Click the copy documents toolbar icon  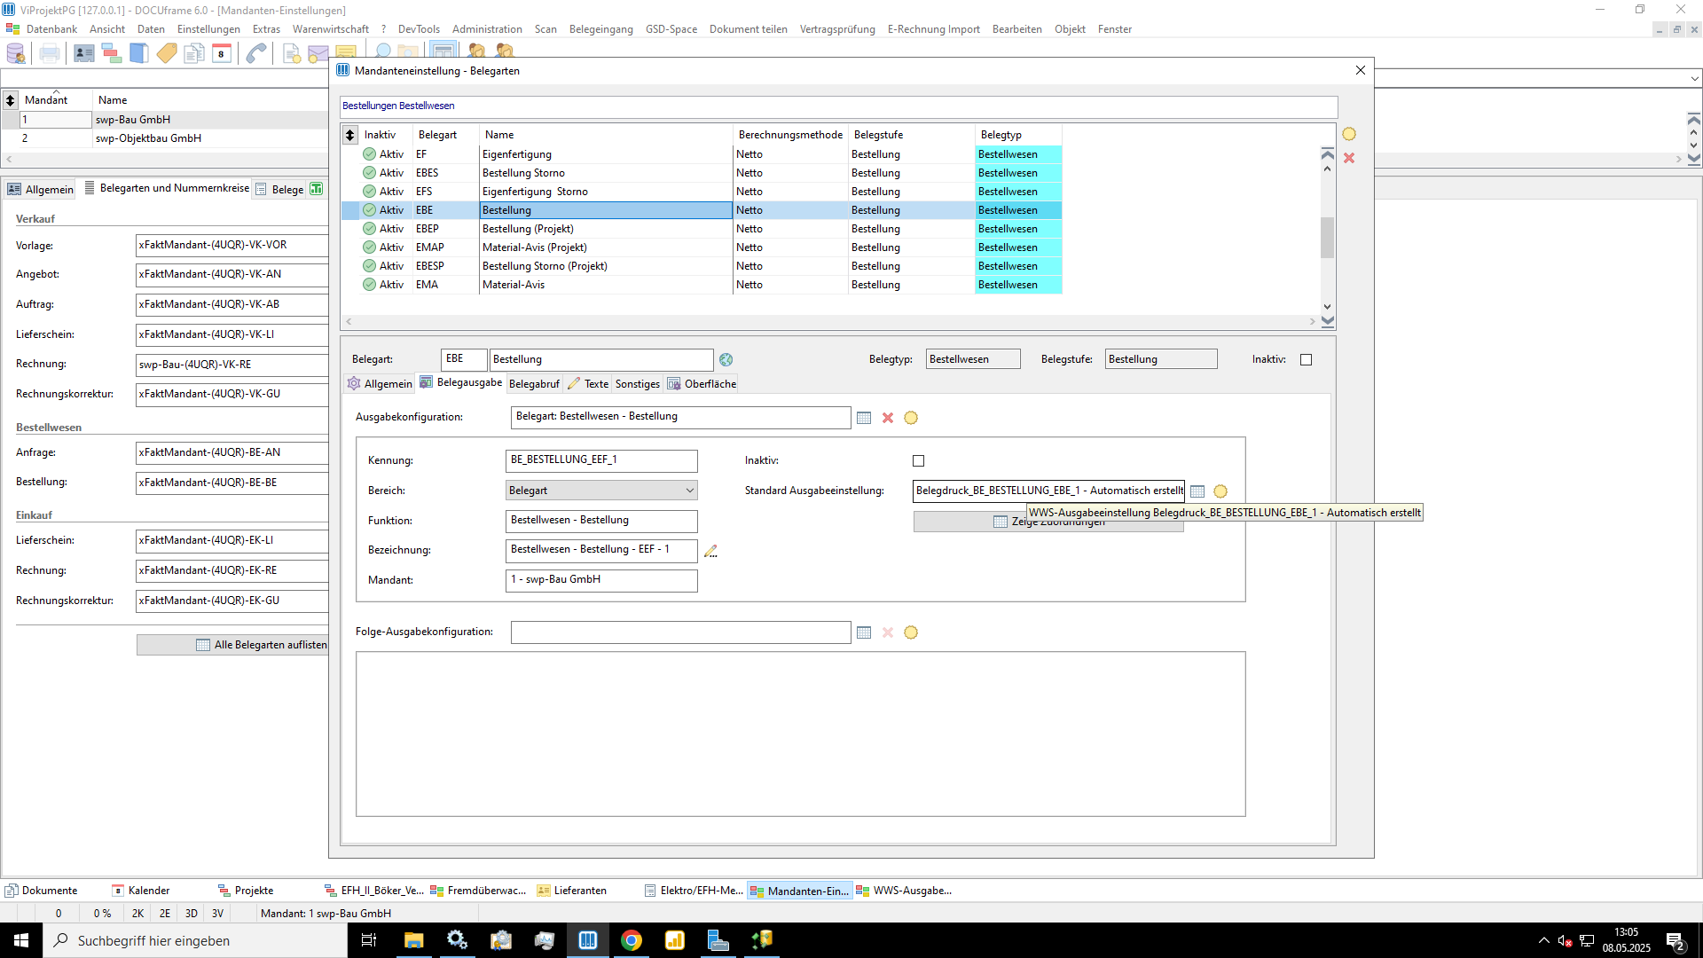pyautogui.click(x=194, y=53)
